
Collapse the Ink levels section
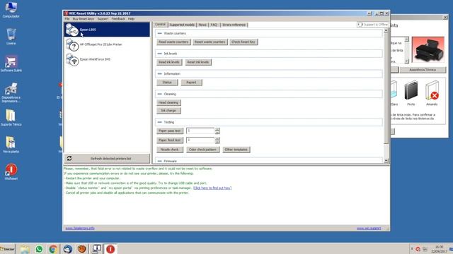(x=160, y=54)
